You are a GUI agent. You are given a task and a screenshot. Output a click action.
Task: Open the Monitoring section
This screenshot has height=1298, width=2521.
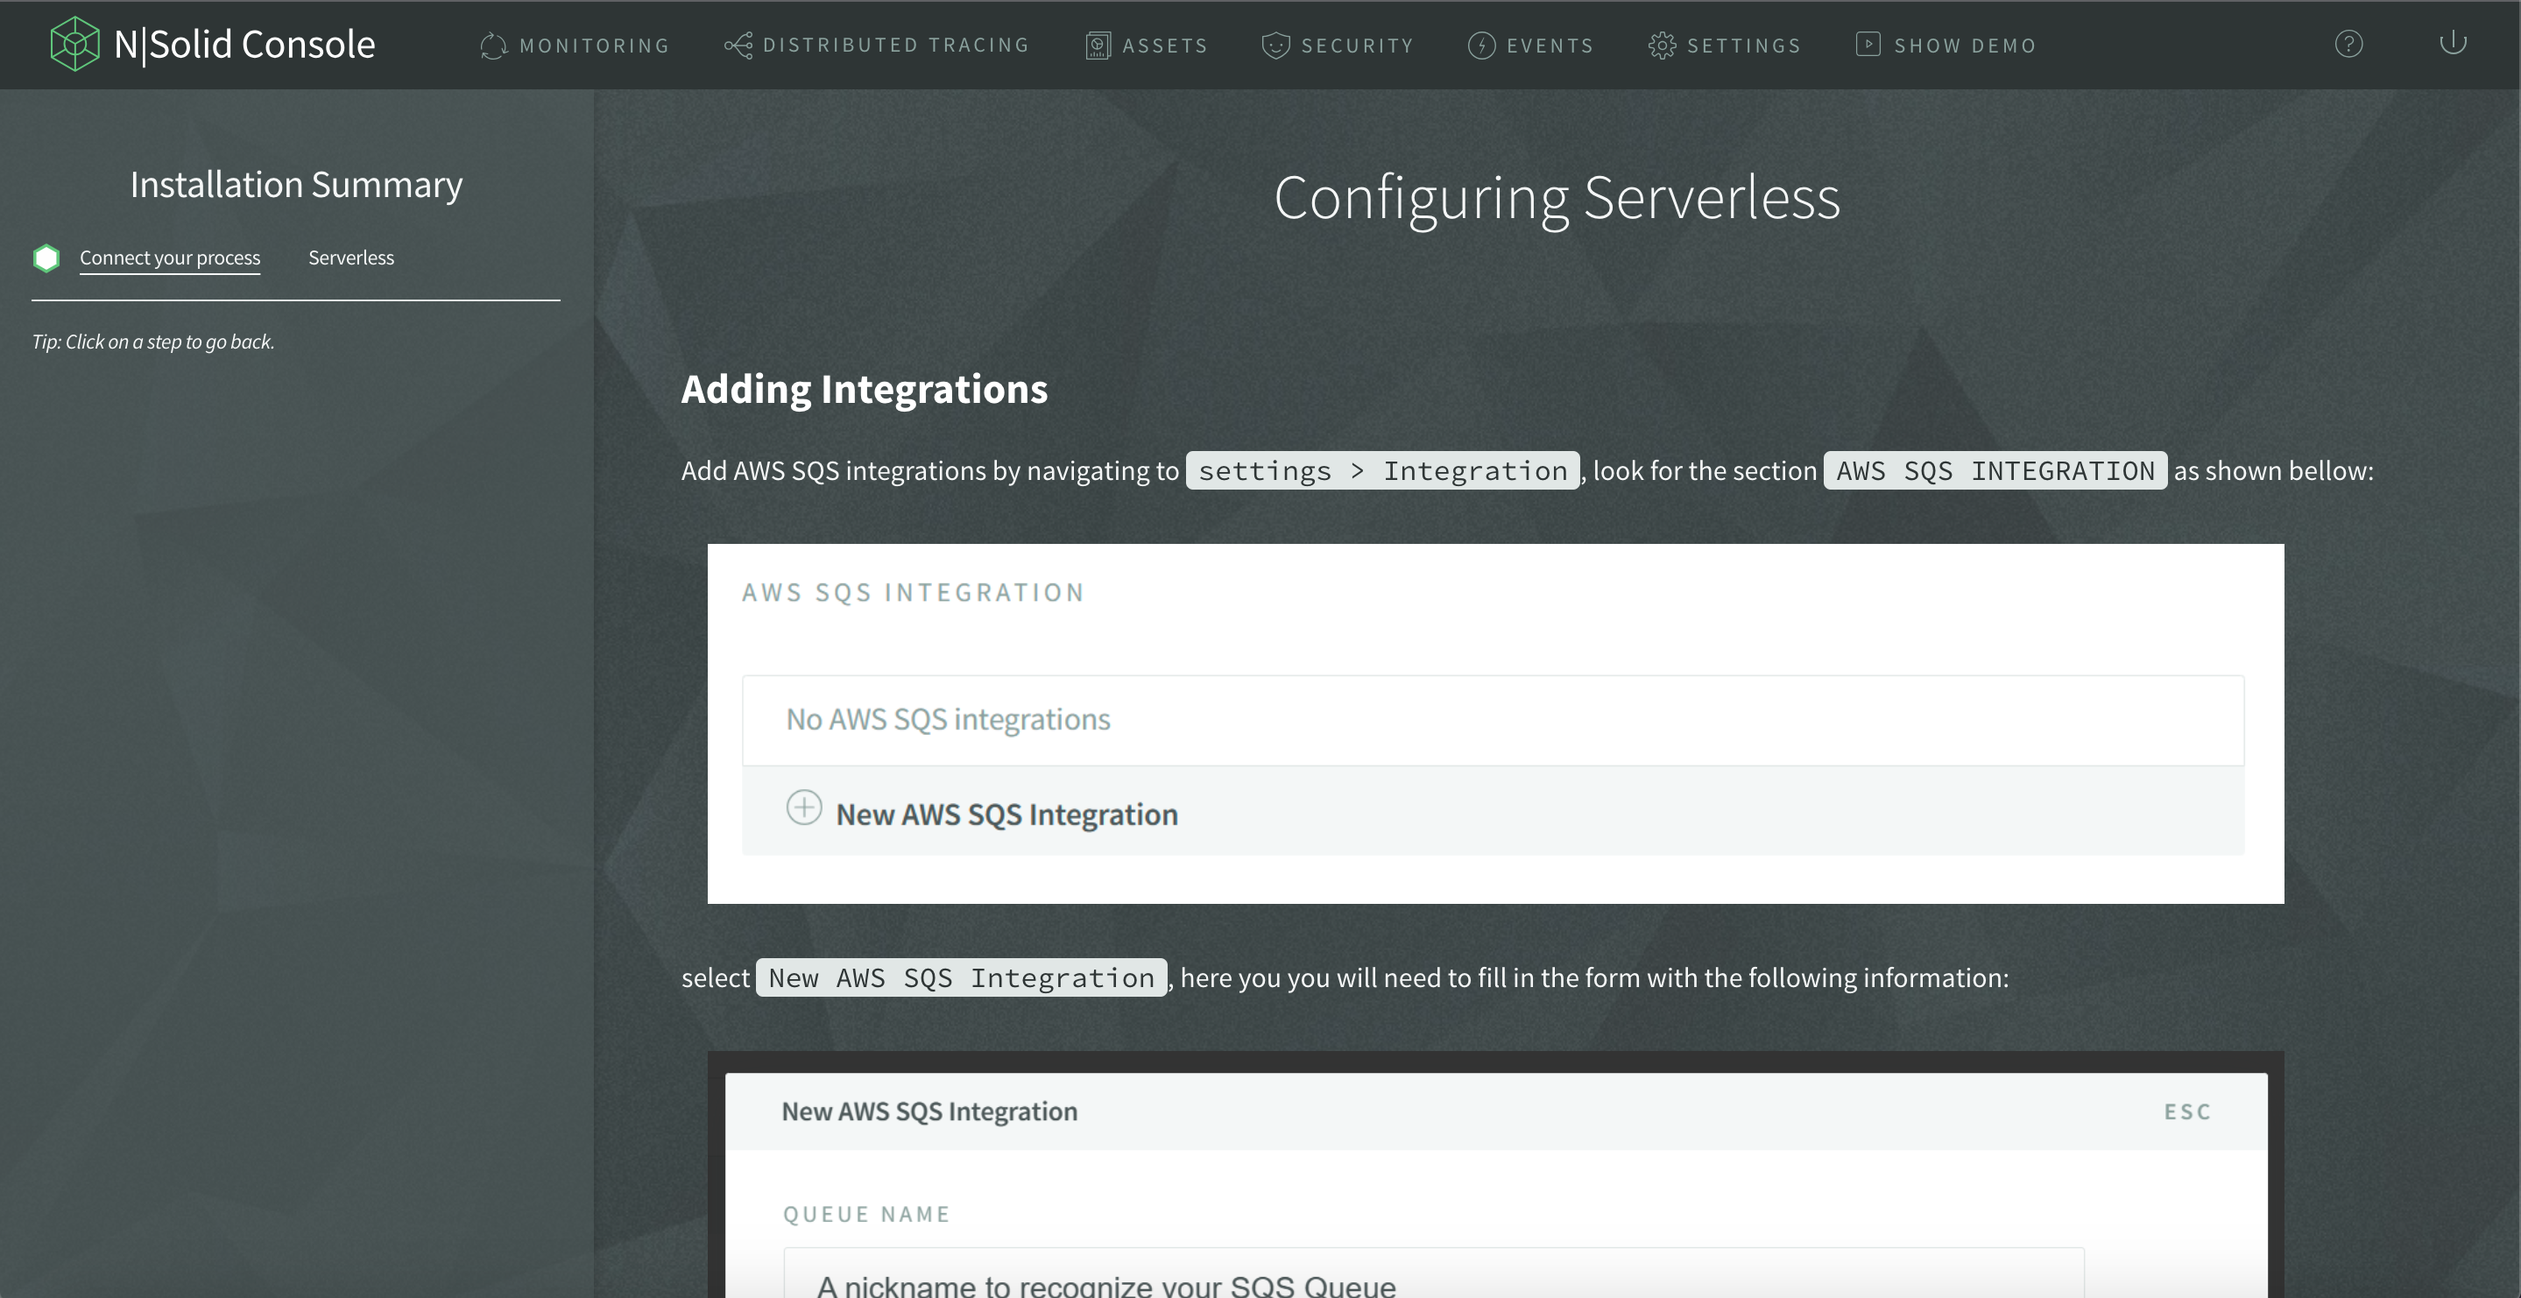tap(575, 45)
